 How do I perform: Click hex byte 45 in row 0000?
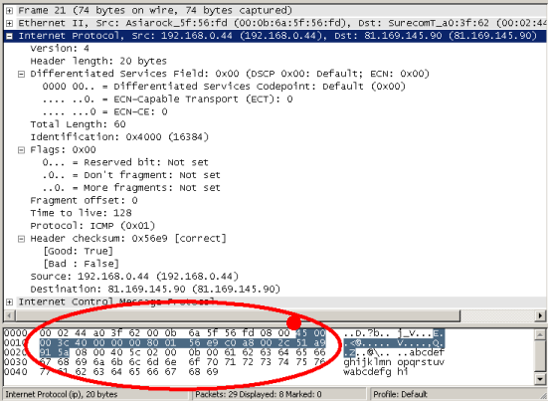301,333
